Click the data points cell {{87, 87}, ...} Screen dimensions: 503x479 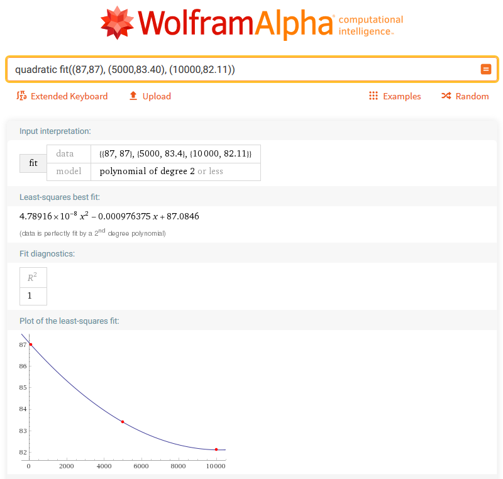coord(175,154)
